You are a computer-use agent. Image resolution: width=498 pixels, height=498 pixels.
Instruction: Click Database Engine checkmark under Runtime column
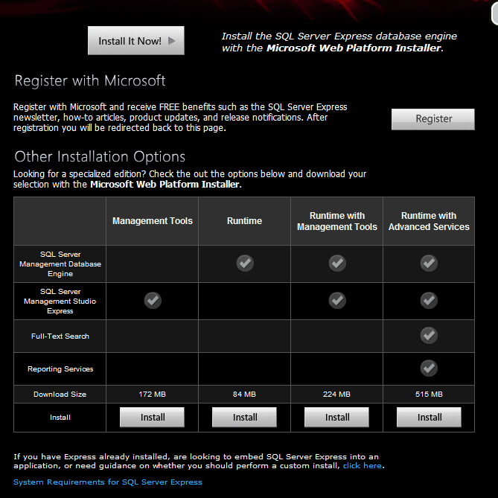(245, 263)
